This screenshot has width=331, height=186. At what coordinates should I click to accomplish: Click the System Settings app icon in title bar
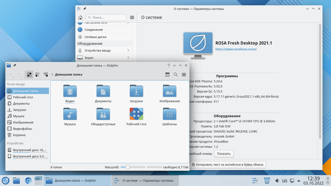79,9
